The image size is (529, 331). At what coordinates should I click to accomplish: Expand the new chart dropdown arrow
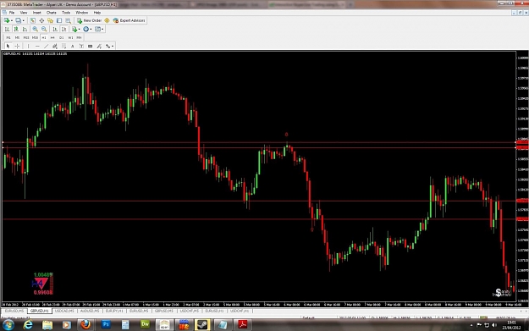(x=12, y=20)
